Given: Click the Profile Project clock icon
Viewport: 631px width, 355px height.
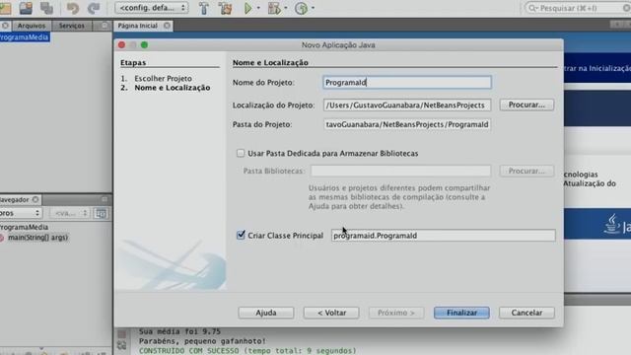Looking at the screenshot, I should pyautogui.click(x=301, y=8).
